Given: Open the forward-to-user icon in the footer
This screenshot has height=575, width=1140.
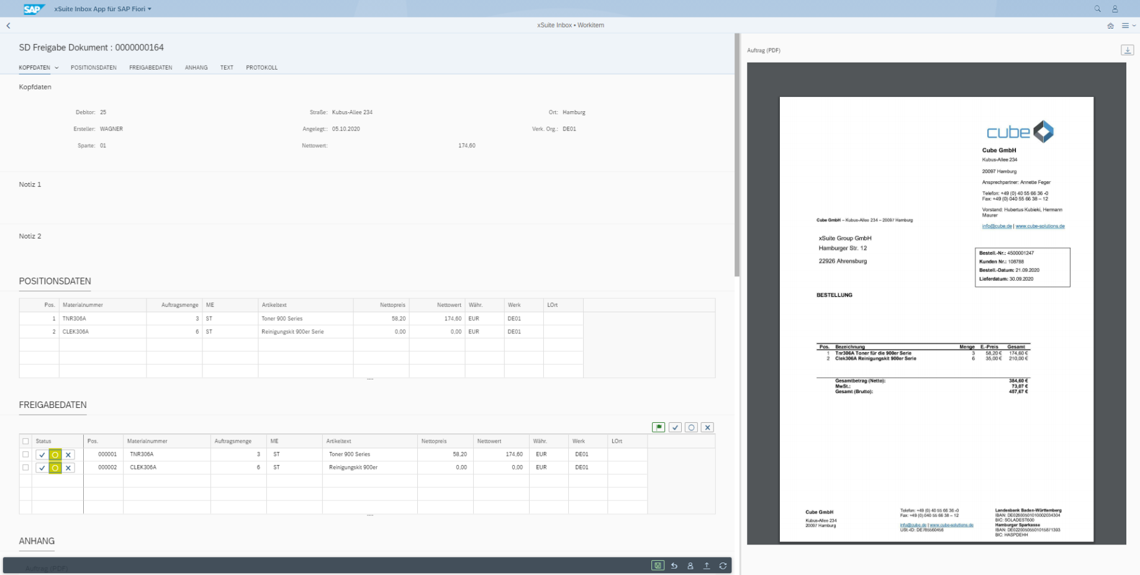Looking at the screenshot, I should [x=690, y=566].
